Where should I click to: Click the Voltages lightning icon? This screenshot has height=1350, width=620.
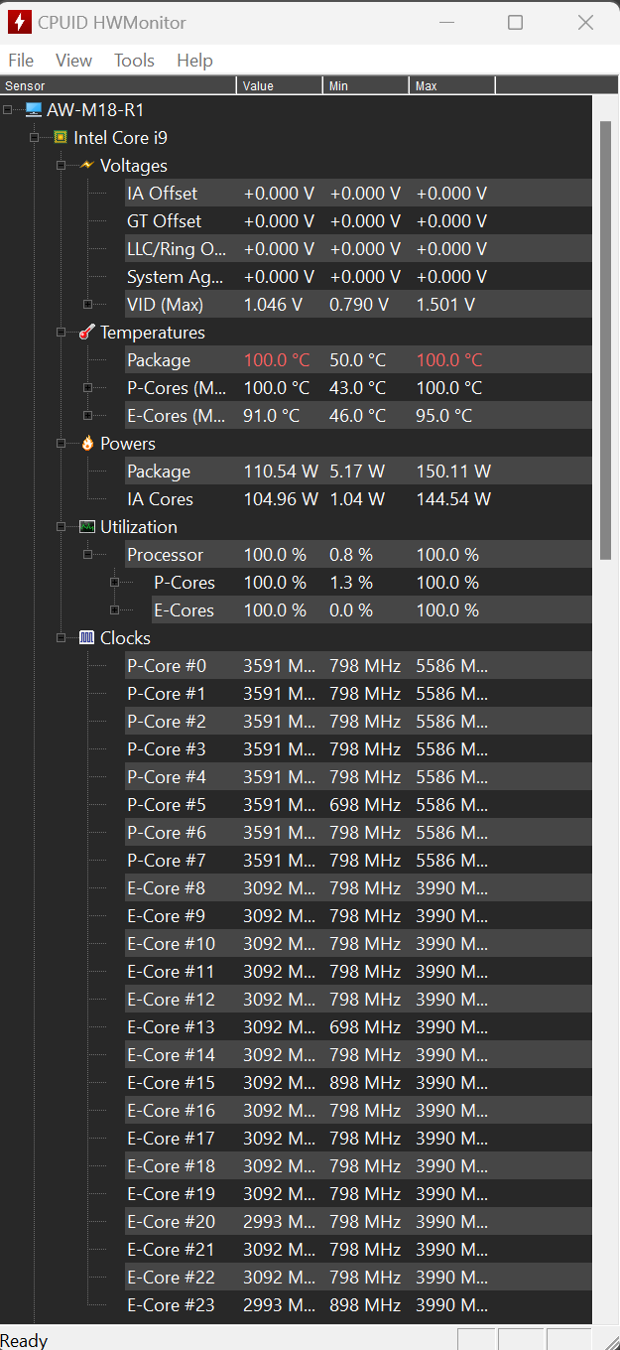click(87, 165)
